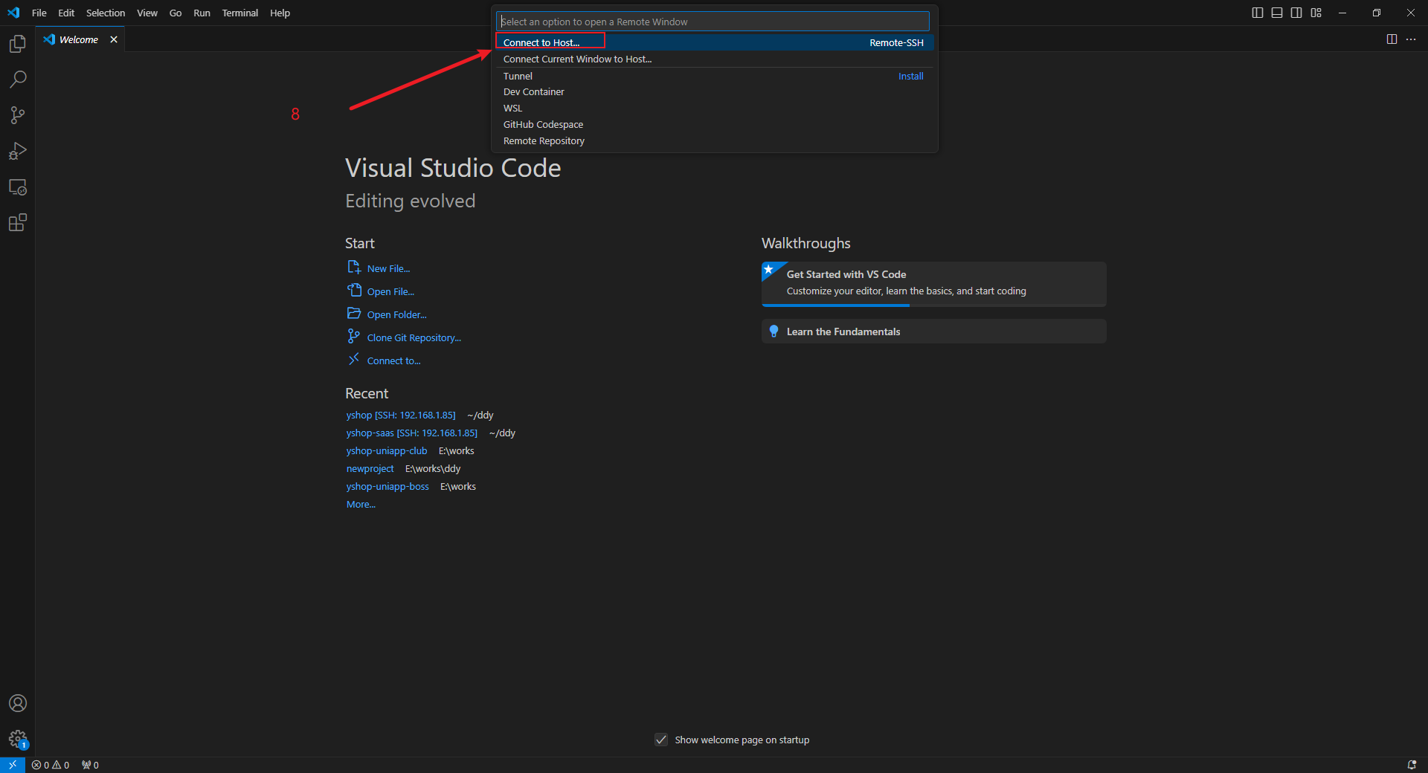Click the remote window indicator in status bar
Image resolution: width=1428 pixels, height=773 pixels.
[x=13, y=765]
